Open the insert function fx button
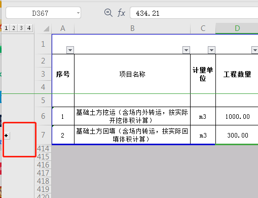The width and height of the screenshot is (258, 198). pos(121,13)
